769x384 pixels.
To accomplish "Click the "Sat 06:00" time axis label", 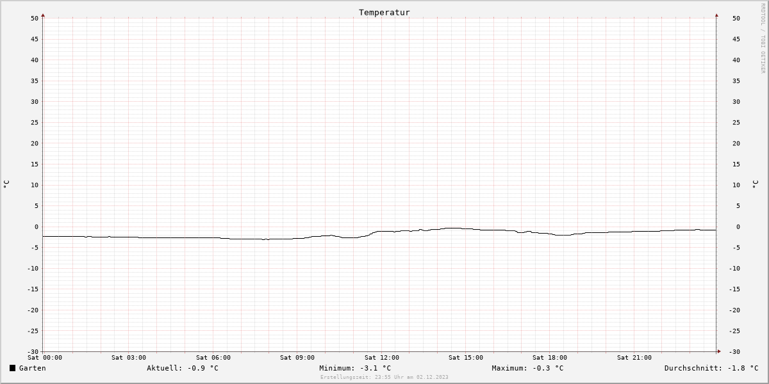I will click(213, 358).
